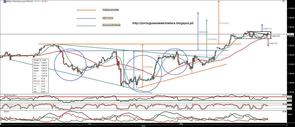Click the orange legend line sample
Image resolution: width=295 pixels, height=127 pixels.
click(x=86, y=10)
